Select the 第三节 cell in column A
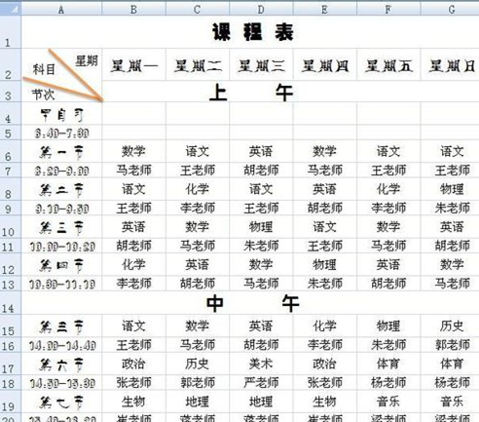479x422 pixels. [x=61, y=226]
